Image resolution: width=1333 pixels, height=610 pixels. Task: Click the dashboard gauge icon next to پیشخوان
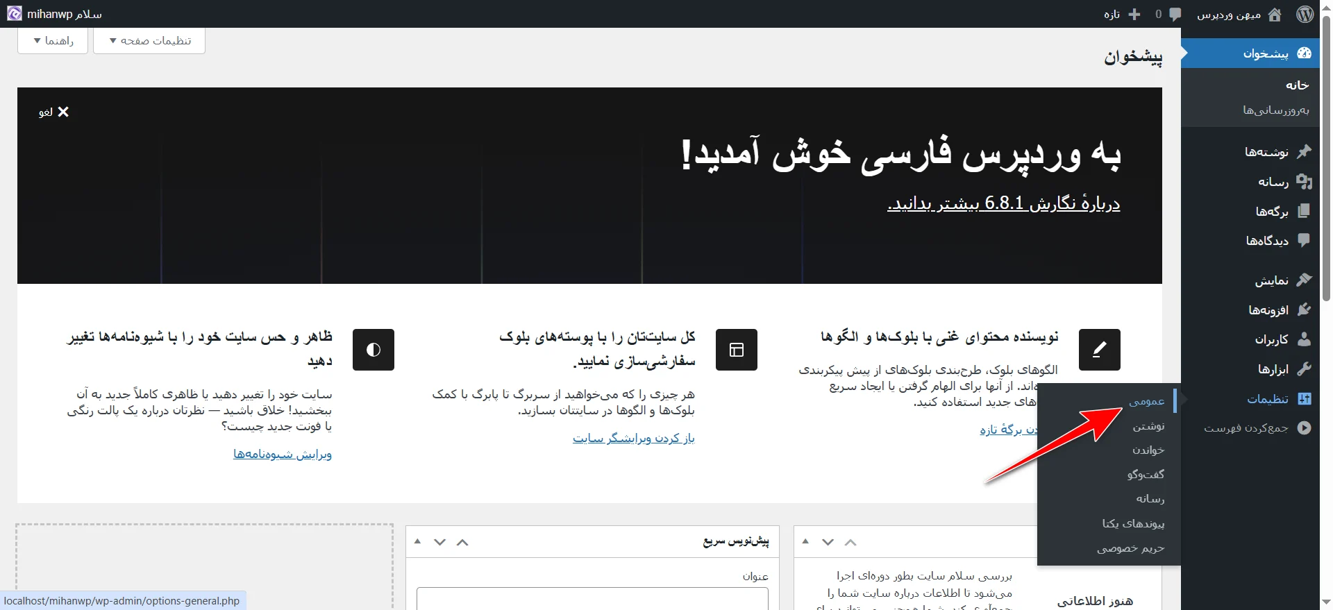click(x=1305, y=53)
